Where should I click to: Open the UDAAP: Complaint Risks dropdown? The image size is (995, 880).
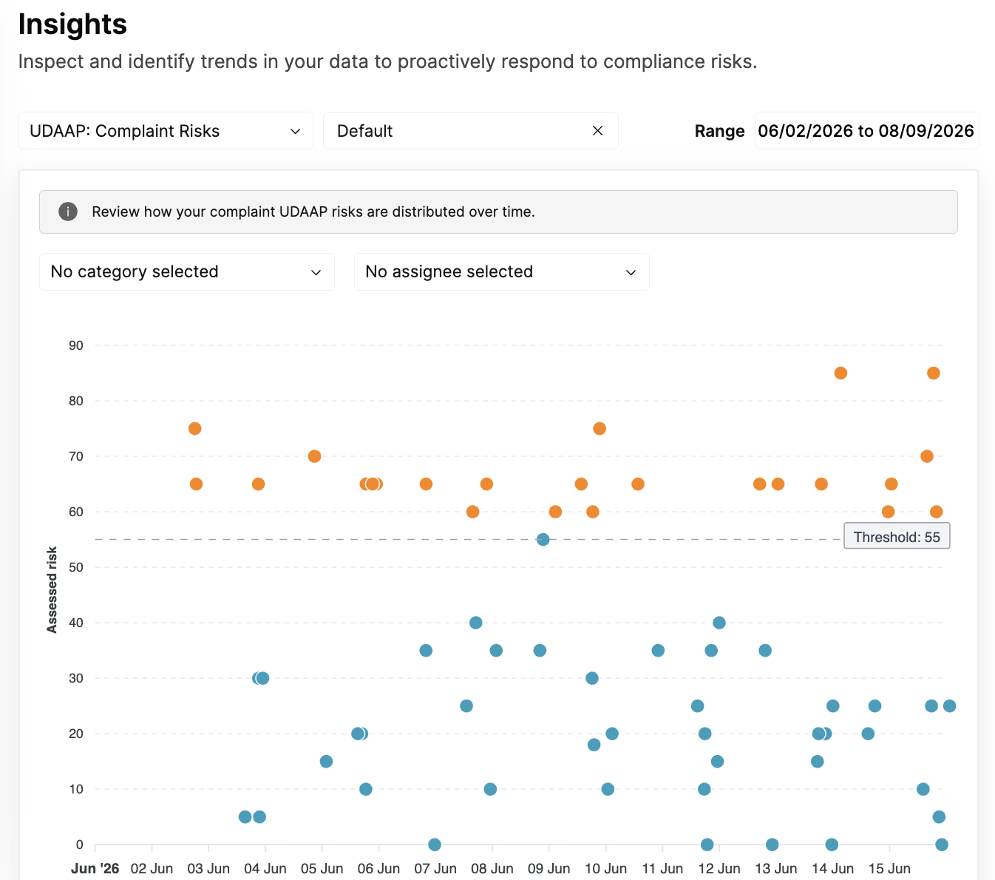coord(166,131)
